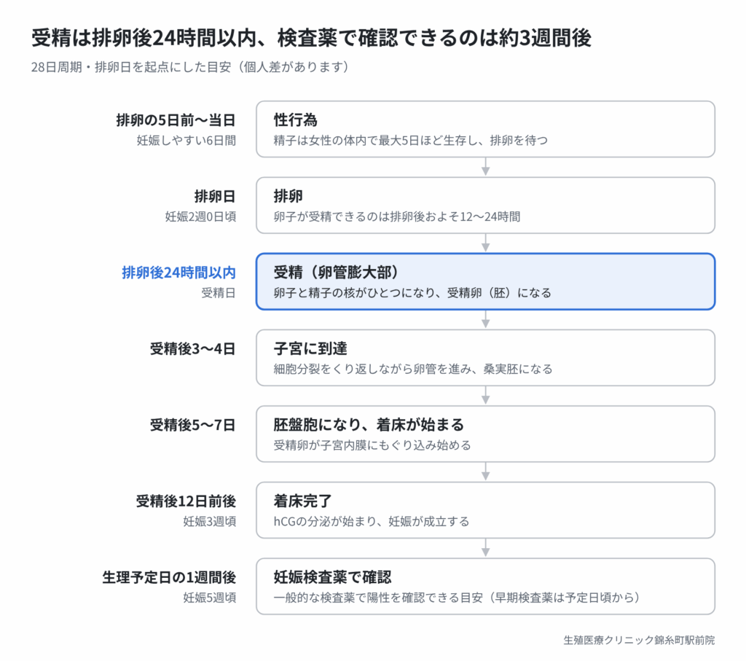746x661 pixels.
Task: Click the label 受精後12日前後
Action: coord(186,501)
